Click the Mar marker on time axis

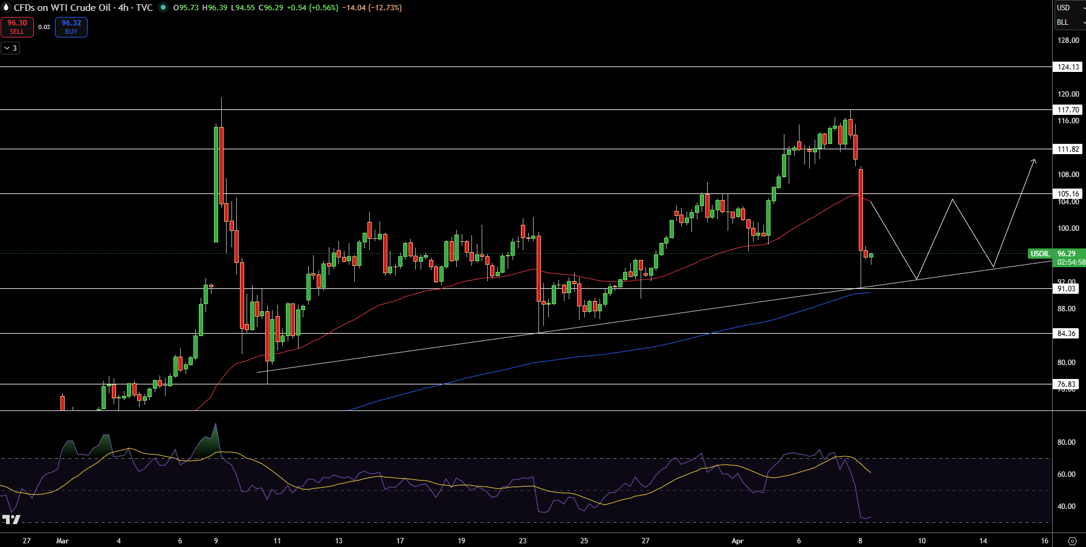[x=62, y=541]
